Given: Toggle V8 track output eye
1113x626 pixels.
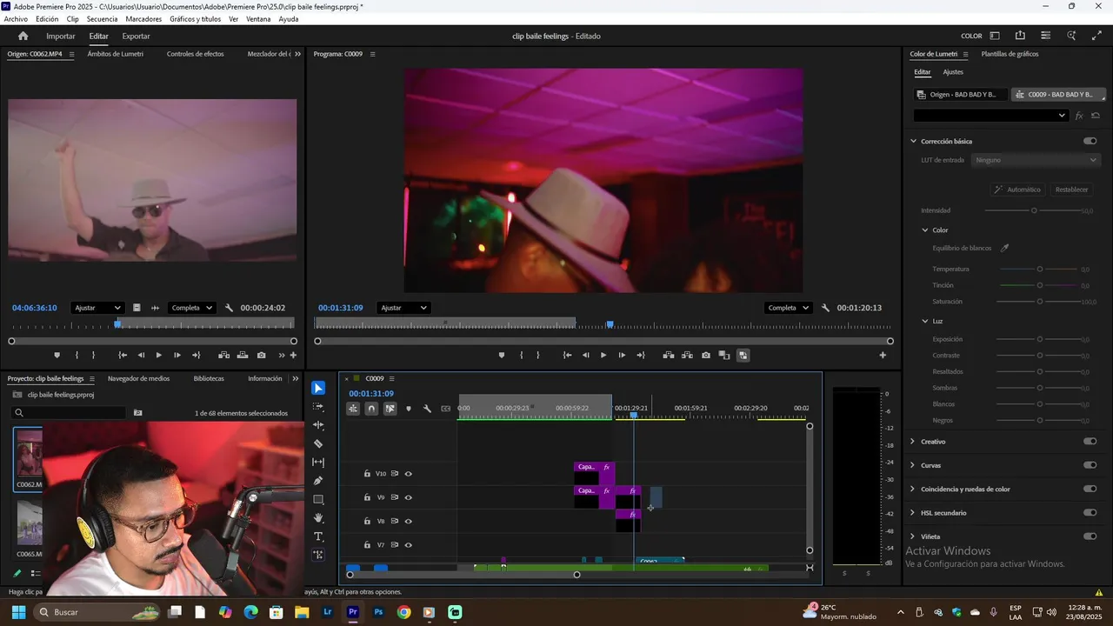Looking at the screenshot, I should tap(409, 521).
